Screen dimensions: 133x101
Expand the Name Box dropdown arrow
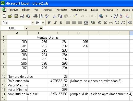tap(26, 28)
